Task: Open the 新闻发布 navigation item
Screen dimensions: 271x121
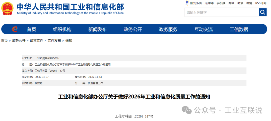Action: coord(97,30)
